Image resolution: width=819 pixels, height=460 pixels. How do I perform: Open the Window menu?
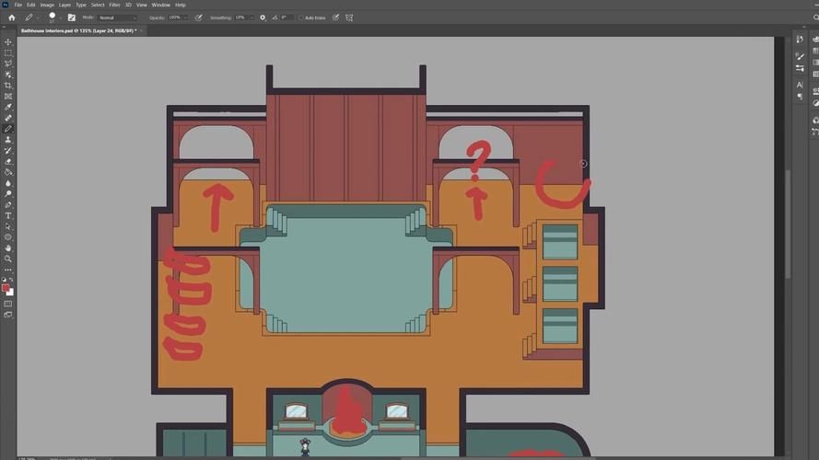click(161, 5)
